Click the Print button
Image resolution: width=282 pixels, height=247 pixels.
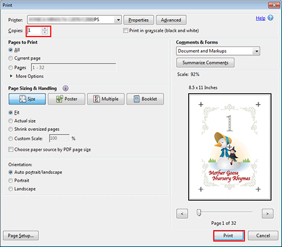229,236
